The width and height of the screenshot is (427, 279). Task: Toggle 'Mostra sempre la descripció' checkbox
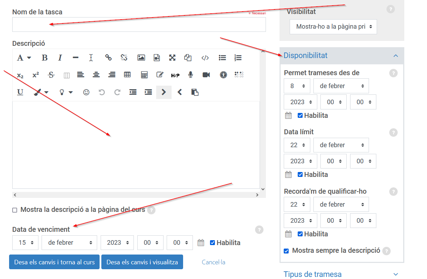click(x=286, y=251)
